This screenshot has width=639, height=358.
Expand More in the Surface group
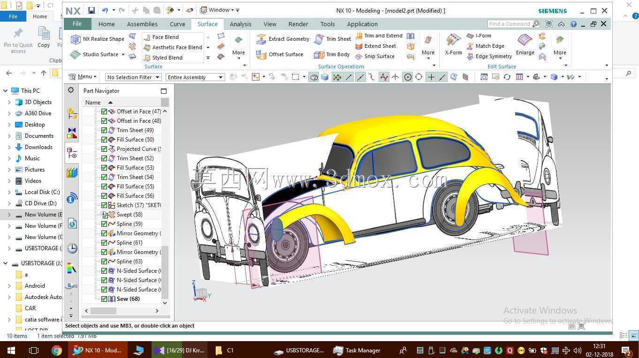click(x=238, y=47)
